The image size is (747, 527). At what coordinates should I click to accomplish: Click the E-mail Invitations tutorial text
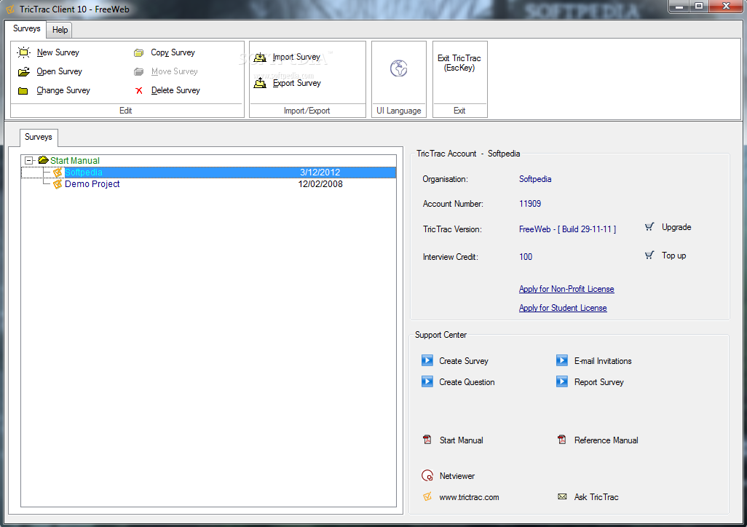(603, 361)
